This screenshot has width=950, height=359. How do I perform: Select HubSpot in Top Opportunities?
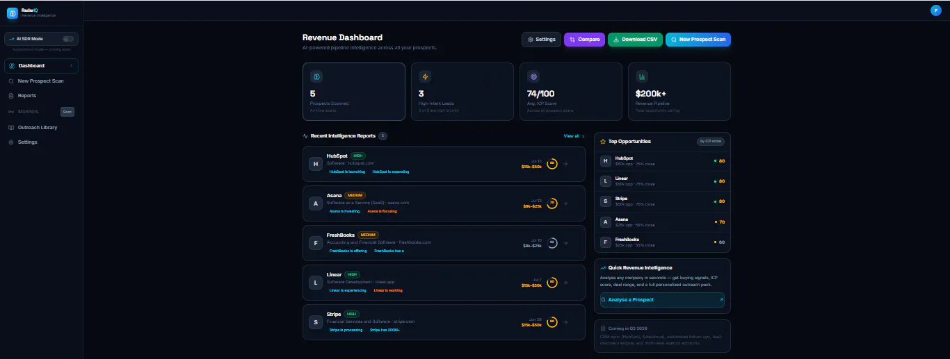[x=662, y=160]
